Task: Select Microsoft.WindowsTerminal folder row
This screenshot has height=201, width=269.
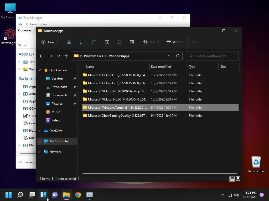Action: point(160,108)
